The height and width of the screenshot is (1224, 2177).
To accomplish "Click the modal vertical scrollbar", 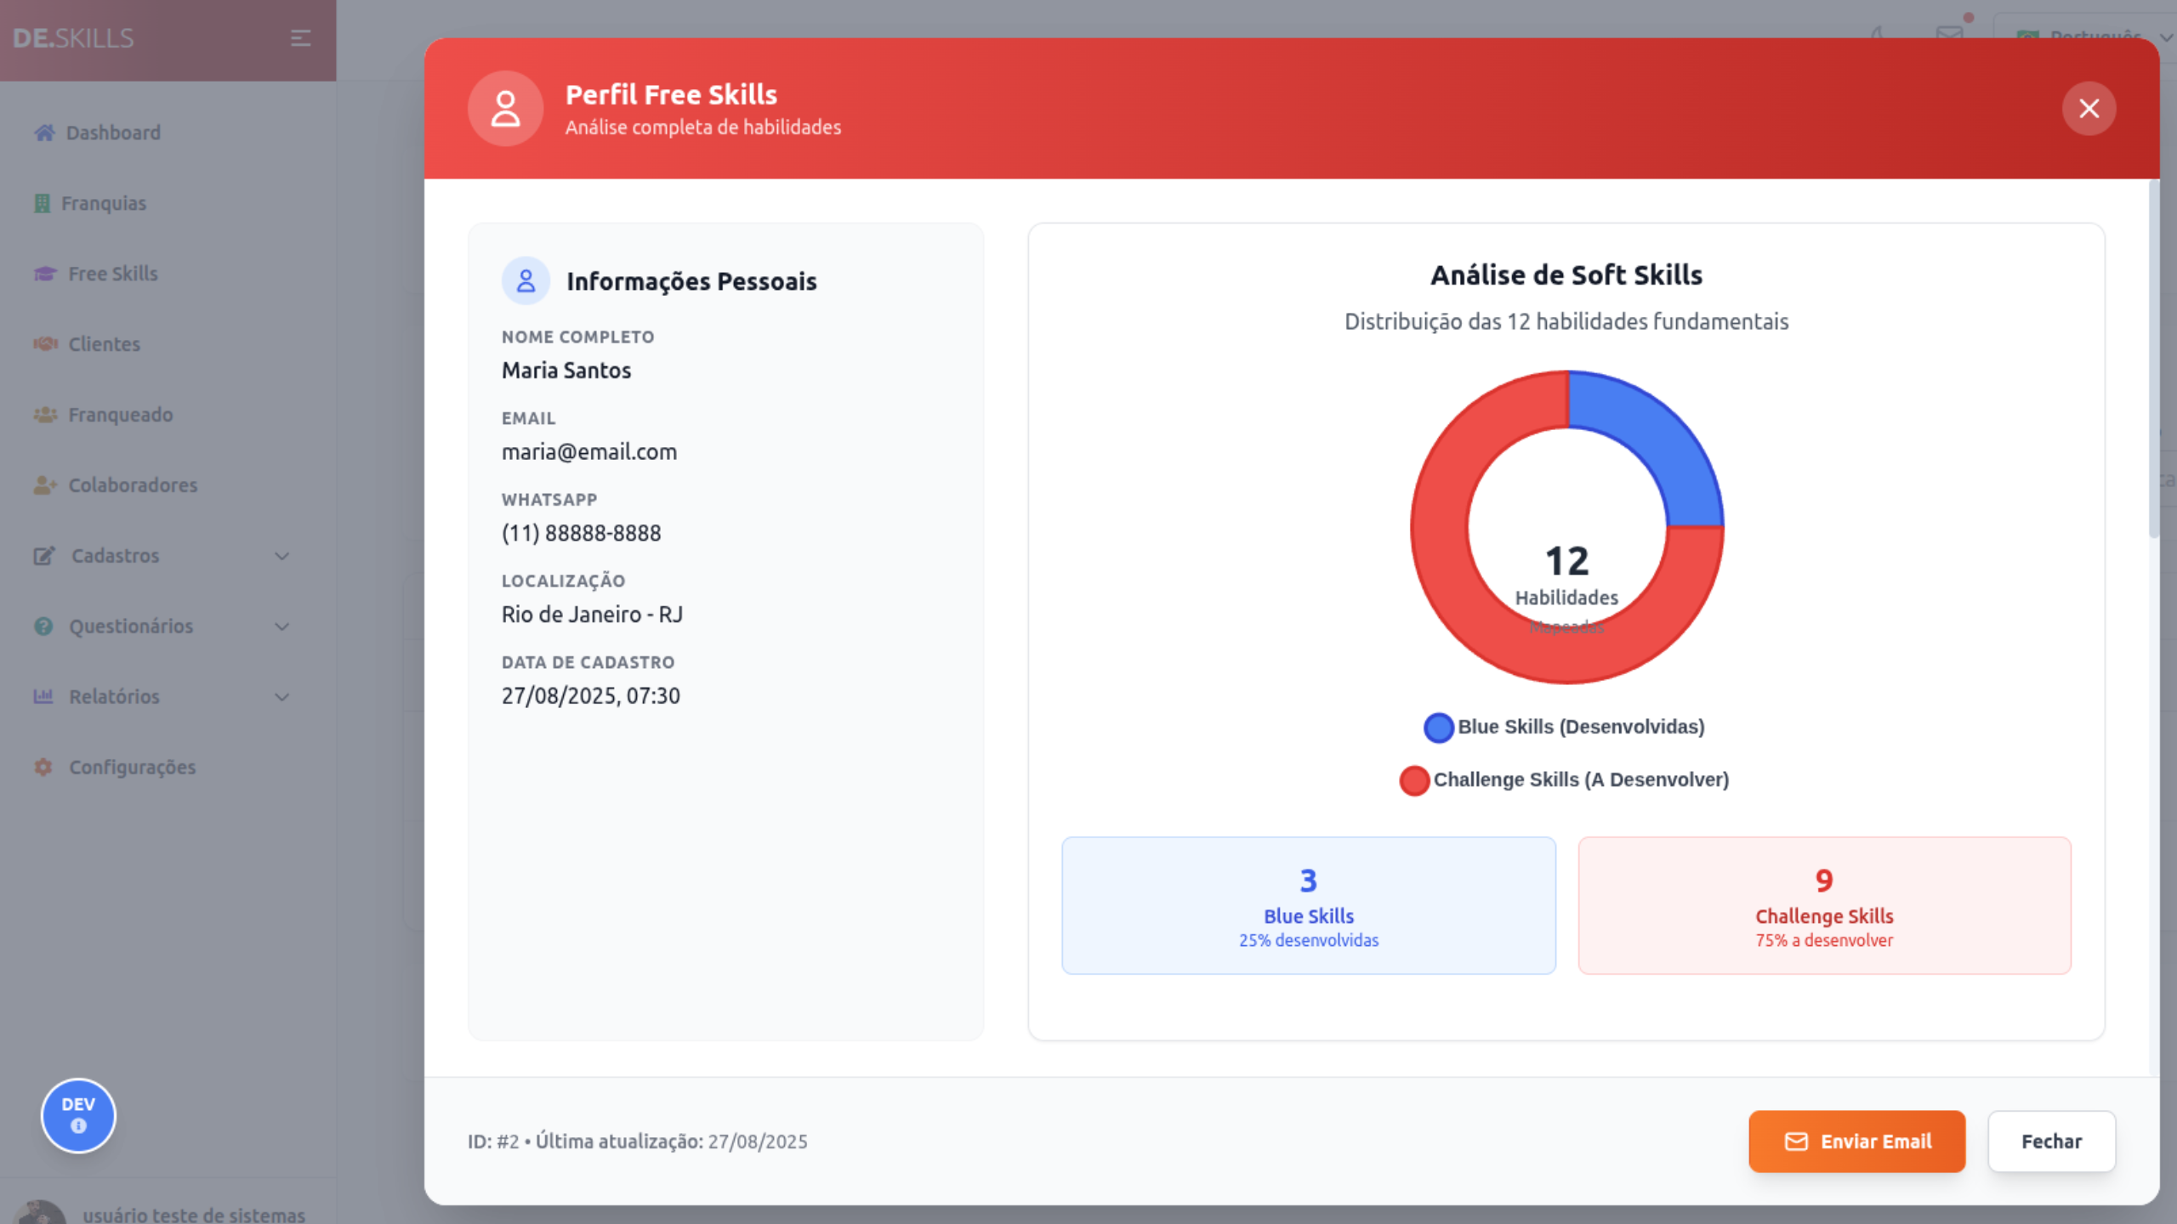I will [x=2153, y=357].
